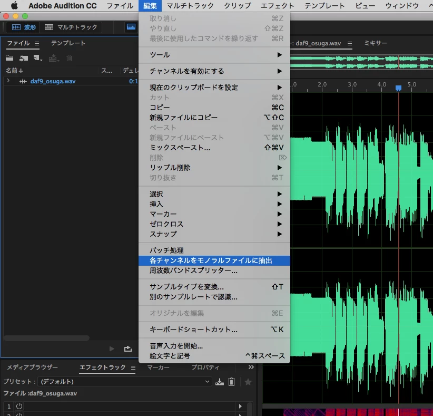Open the 選択 submenu

click(214, 194)
